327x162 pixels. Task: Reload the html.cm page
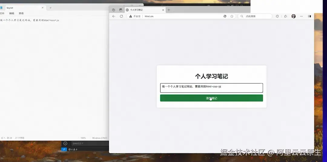[121, 16]
